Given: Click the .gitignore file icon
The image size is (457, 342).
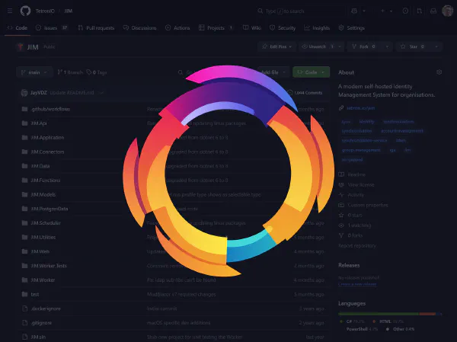Looking at the screenshot, I should 24,321.
